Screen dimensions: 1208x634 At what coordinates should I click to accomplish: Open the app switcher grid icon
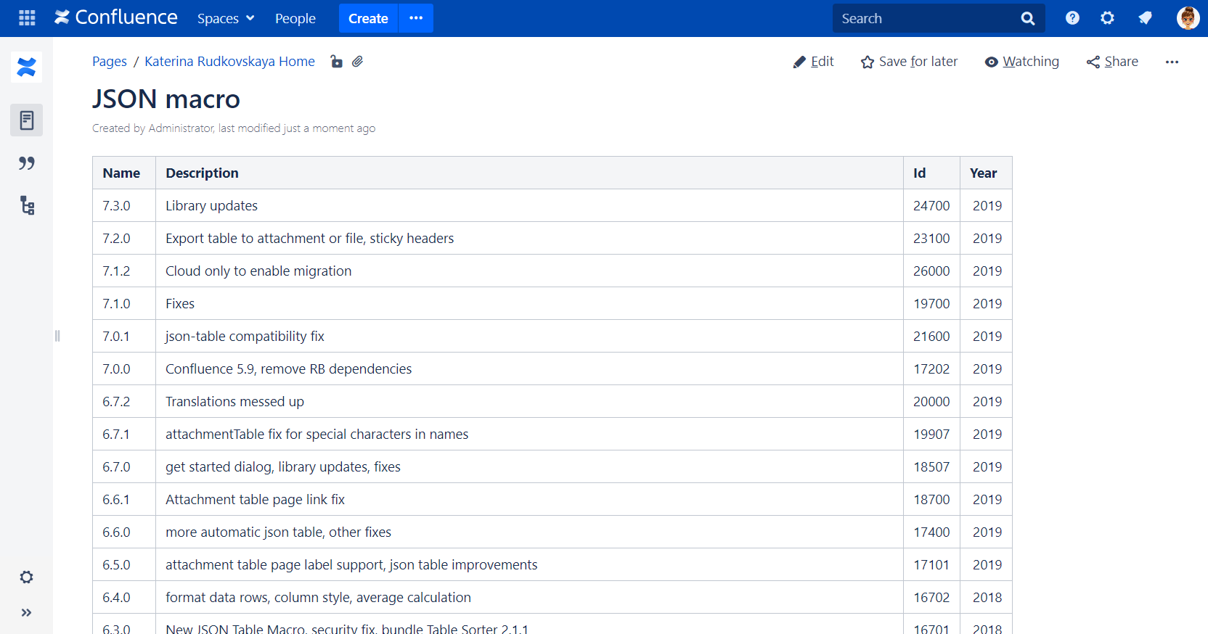click(27, 18)
